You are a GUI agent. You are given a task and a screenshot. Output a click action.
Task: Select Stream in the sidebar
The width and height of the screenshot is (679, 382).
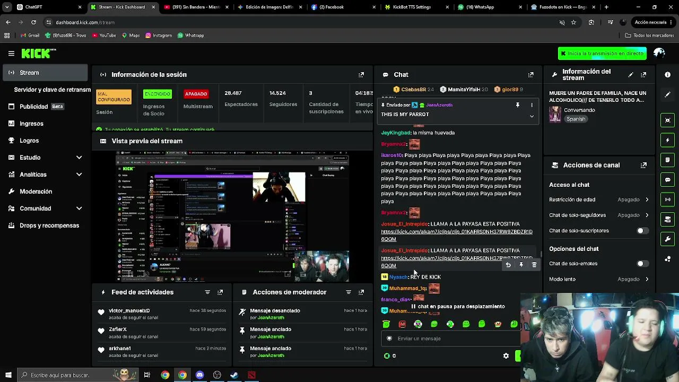[x=45, y=73]
